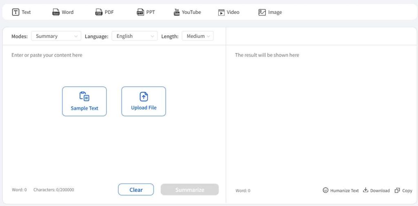Click the Humanize Text label
The width and height of the screenshot is (418, 206).
coord(345,191)
